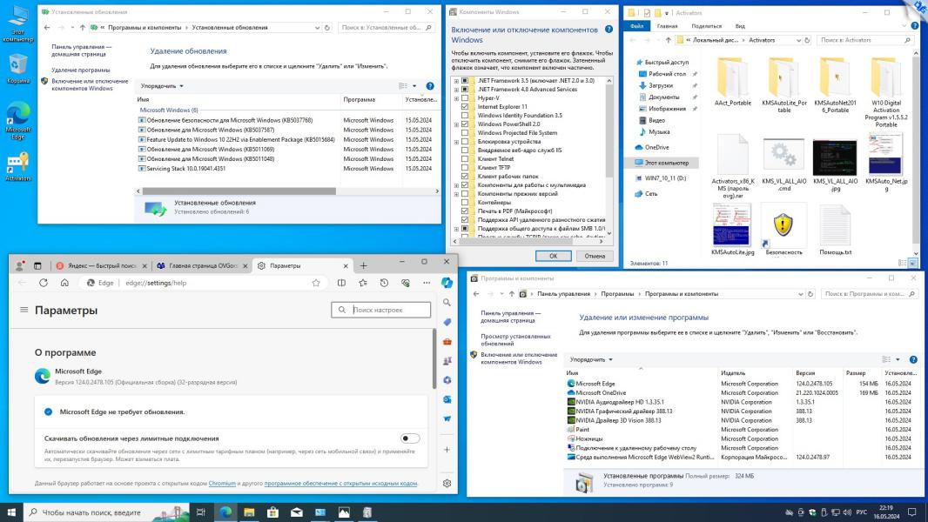Switch to the Поделиться ribbon tab
Image resolution: width=928 pixels, height=522 pixels.
[706, 26]
